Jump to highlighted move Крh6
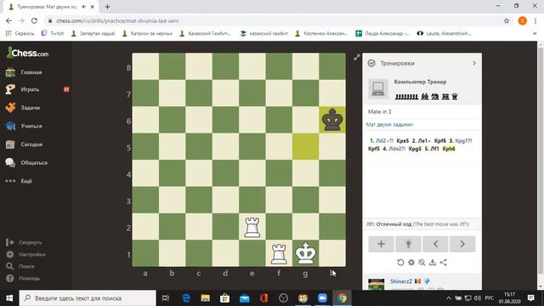544x306 pixels. 449,149
